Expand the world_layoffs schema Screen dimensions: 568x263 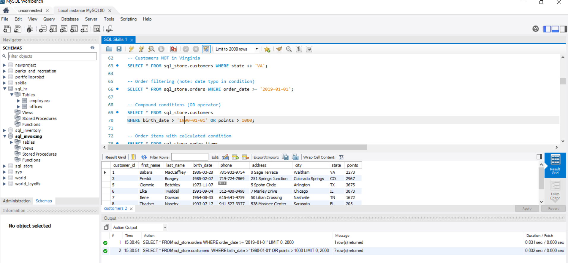point(4,184)
